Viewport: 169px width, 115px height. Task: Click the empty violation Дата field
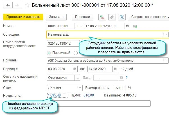106,78
